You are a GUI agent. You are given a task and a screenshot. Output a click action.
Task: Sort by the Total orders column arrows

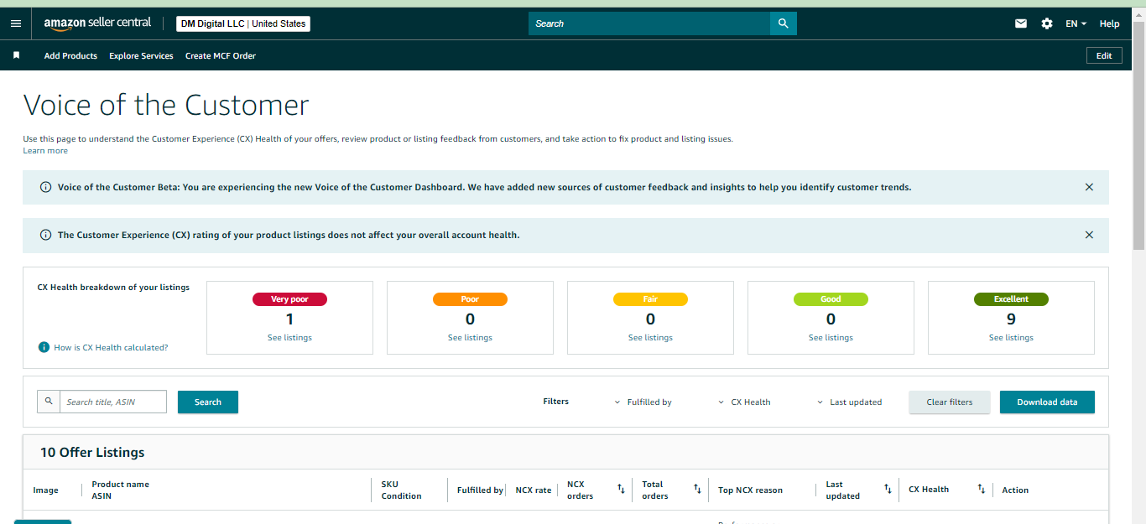(697, 489)
